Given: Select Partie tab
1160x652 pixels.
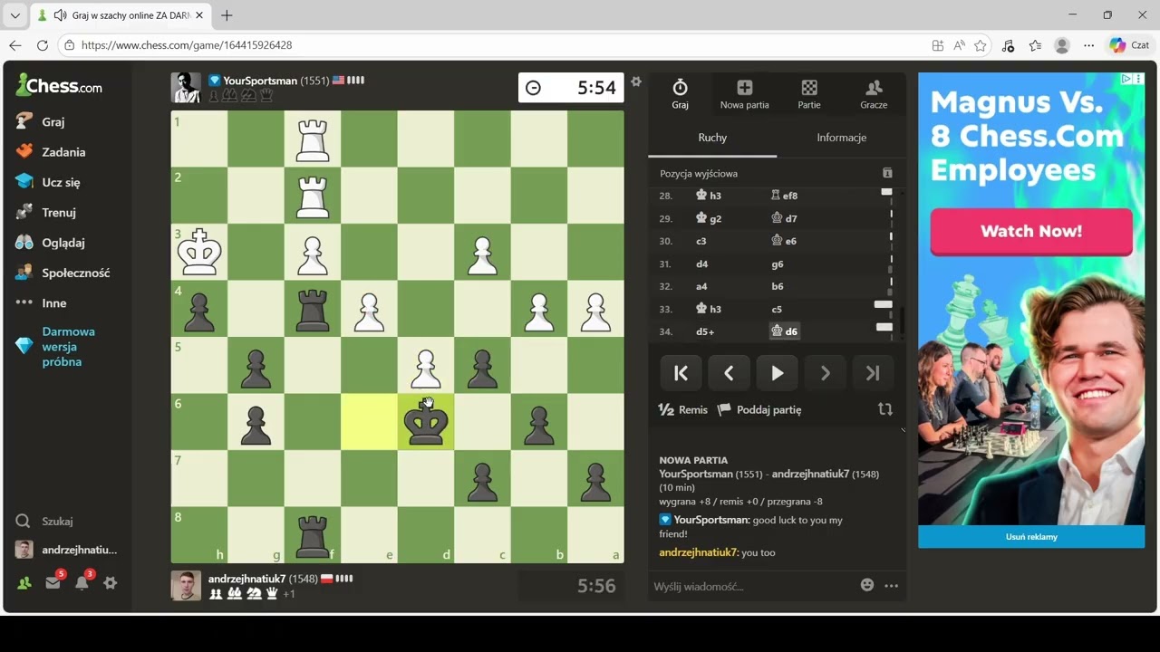Looking at the screenshot, I should pyautogui.click(x=809, y=93).
